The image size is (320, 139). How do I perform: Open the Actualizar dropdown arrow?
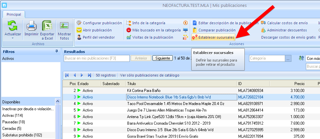coord(12,38)
